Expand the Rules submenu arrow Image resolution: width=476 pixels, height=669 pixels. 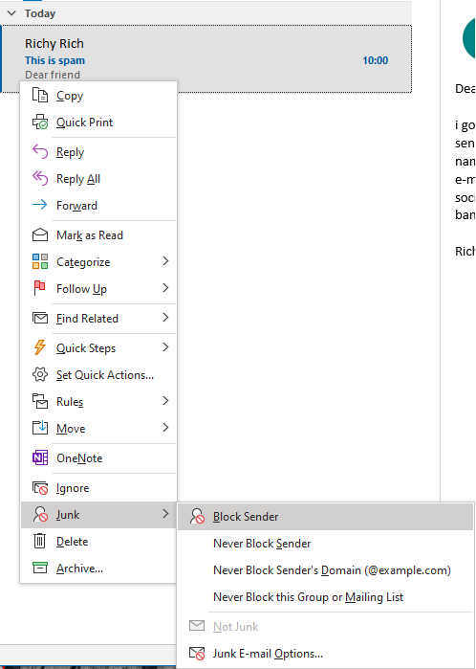pyautogui.click(x=165, y=401)
